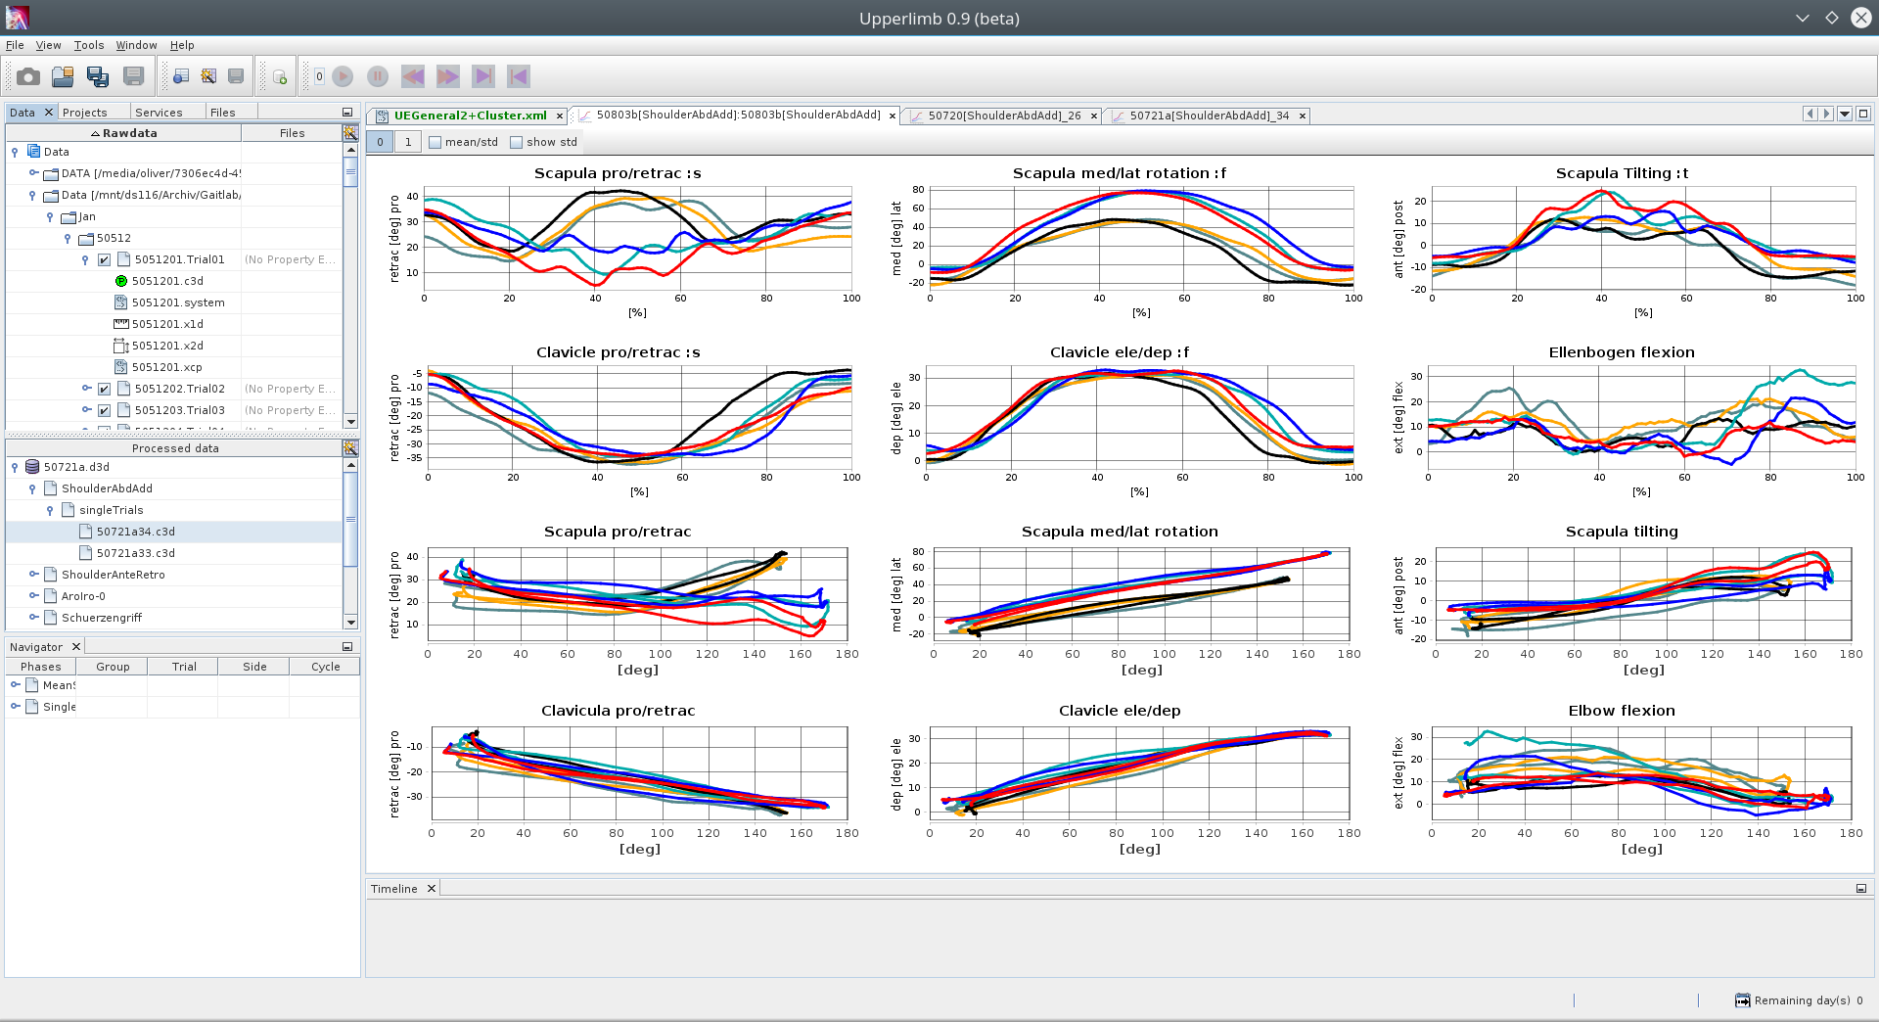1879x1022 pixels.
Task: Collapse the singleTrials tree node
Action: [50, 511]
